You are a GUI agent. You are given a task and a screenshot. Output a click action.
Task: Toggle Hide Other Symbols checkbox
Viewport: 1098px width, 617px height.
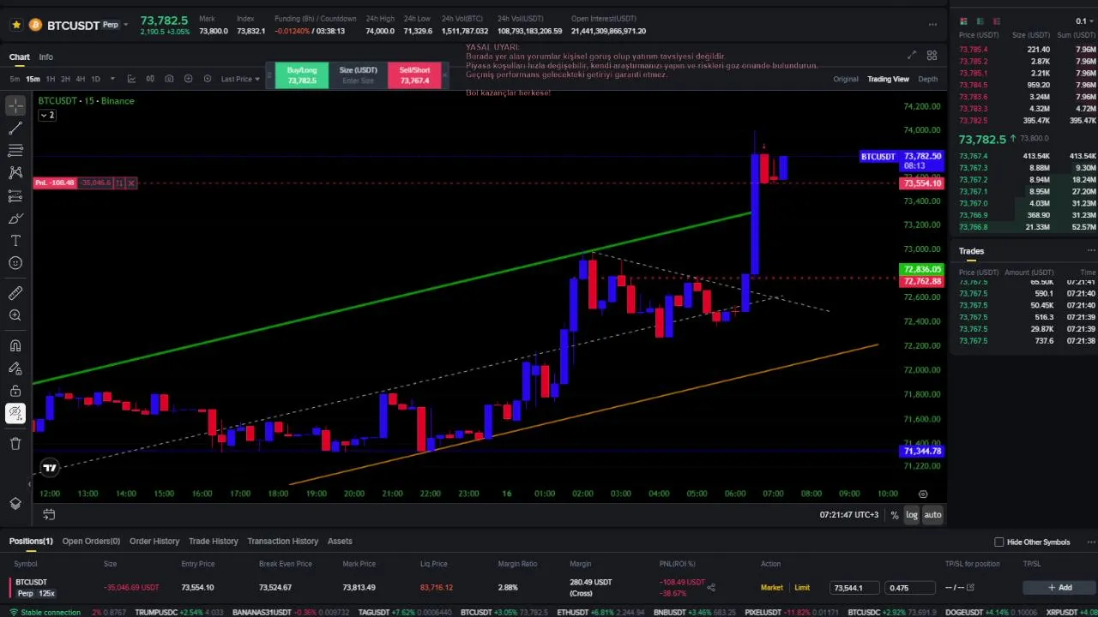[x=998, y=542]
